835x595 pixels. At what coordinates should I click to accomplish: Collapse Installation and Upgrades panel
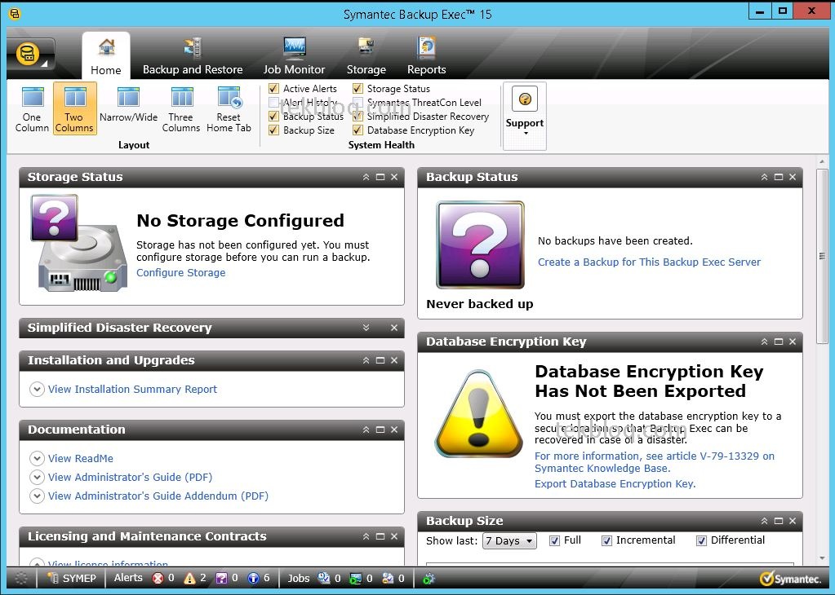tap(366, 360)
